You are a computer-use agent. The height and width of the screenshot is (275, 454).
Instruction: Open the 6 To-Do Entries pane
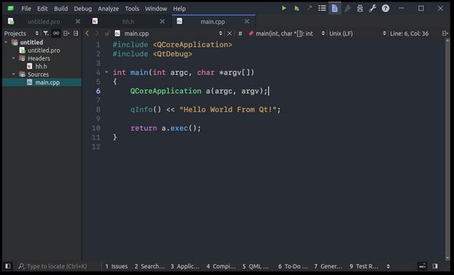coord(293,266)
